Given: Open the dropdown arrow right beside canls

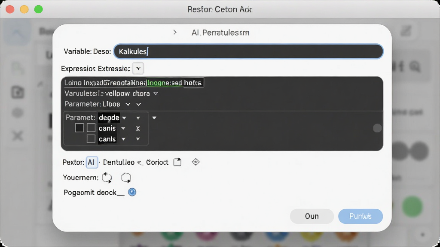Looking at the screenshot, I should pyautogui.click(x=123, y=139).
